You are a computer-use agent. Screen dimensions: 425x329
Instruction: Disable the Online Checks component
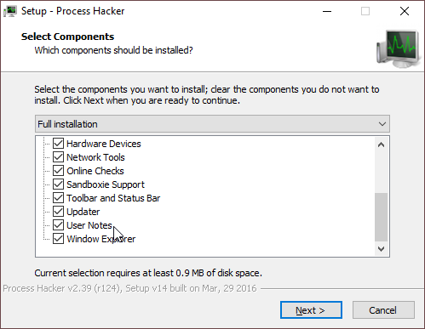pos(58,171)
